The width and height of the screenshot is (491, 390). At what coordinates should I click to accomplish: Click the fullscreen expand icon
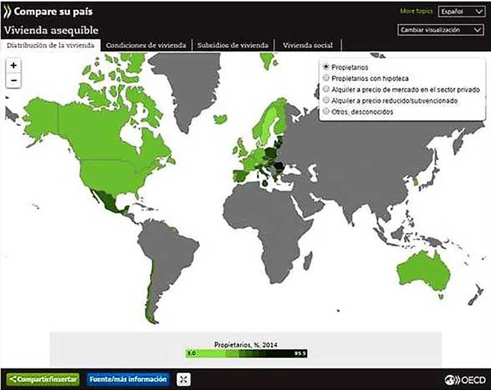(184, 379)
